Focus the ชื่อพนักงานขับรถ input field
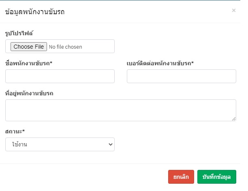Image resolution: width=248 pixels, height=191 pixels. pyautogui.click(x=60, y=76)
